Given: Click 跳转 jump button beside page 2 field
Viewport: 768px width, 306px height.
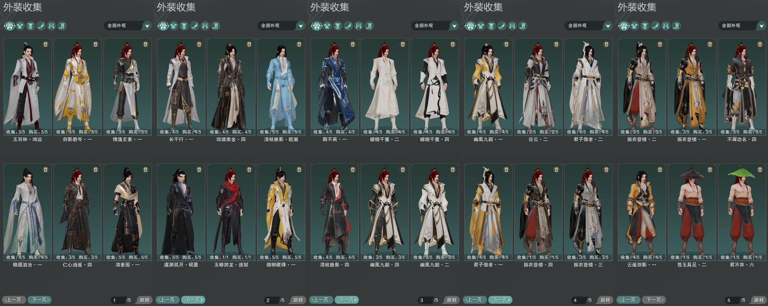Looking at the screenshot, I should [298, 300].
